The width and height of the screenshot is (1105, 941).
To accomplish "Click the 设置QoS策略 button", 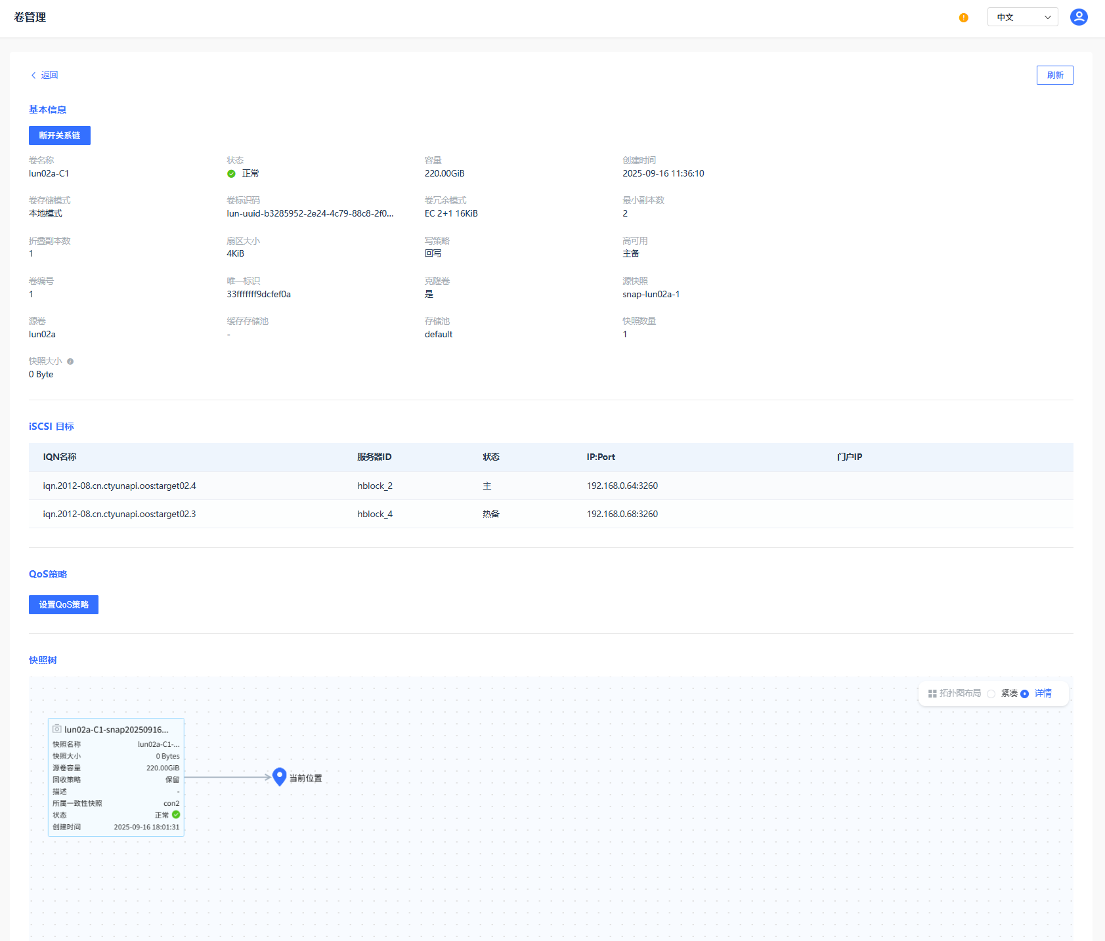I will pyautogui.click(x=64, y=604).
